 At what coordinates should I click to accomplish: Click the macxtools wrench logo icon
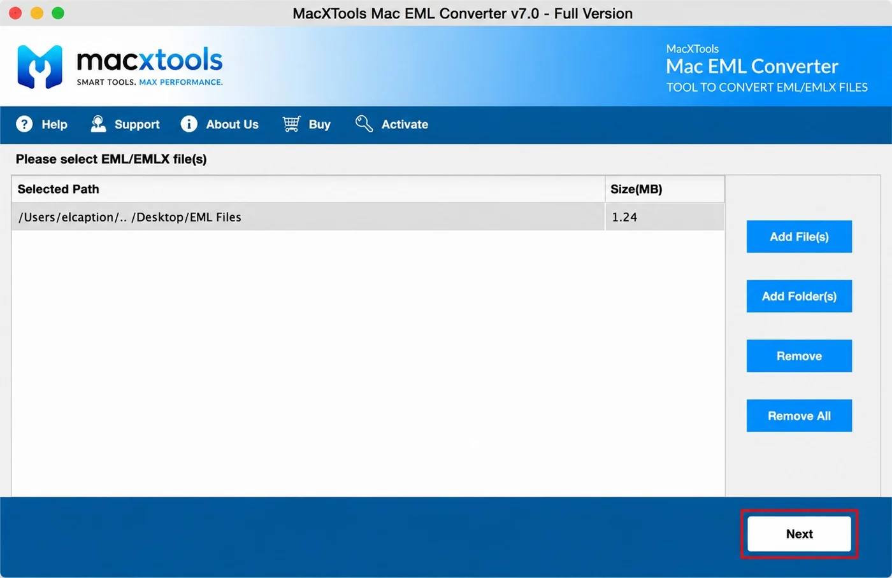pos(40,66)
